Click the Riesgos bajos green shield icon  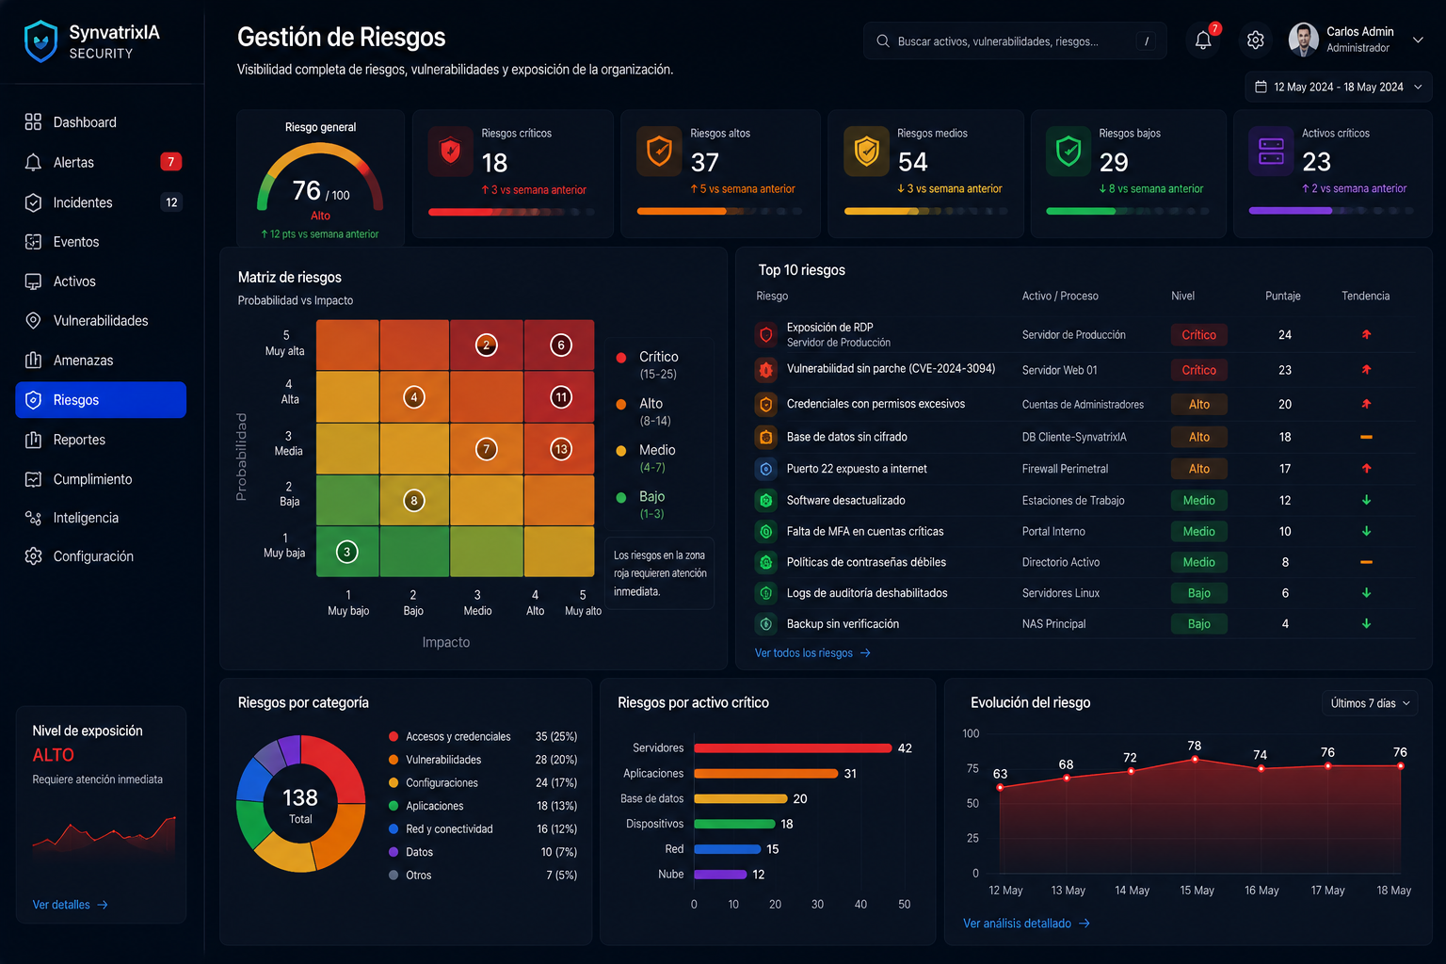(1068, 152)
